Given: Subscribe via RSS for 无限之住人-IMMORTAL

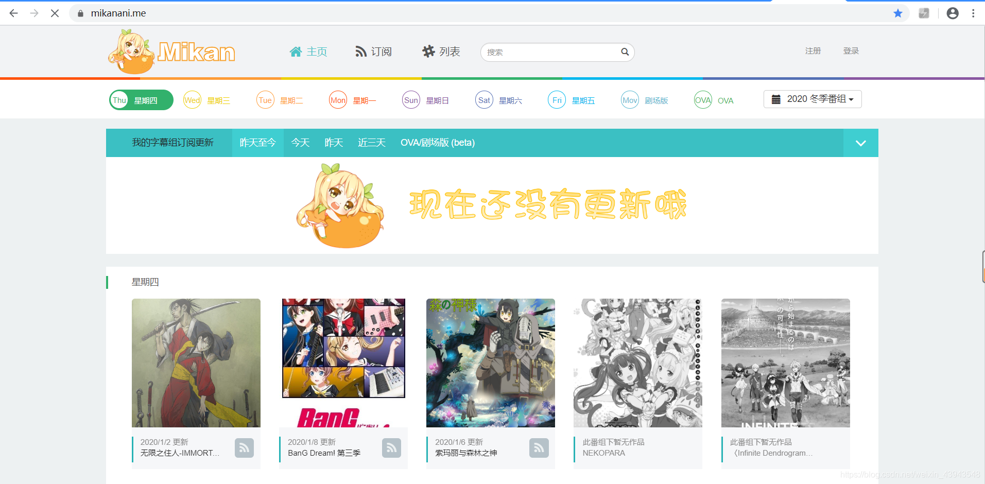Looking at the screenshot, I should click(x=244, y=447).
